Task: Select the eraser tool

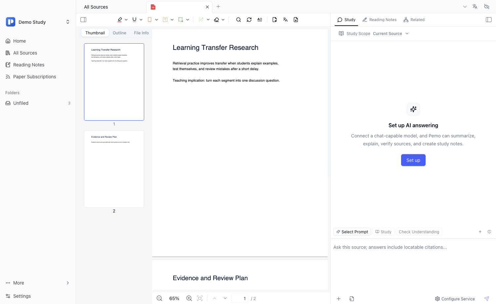Action: 217,20
